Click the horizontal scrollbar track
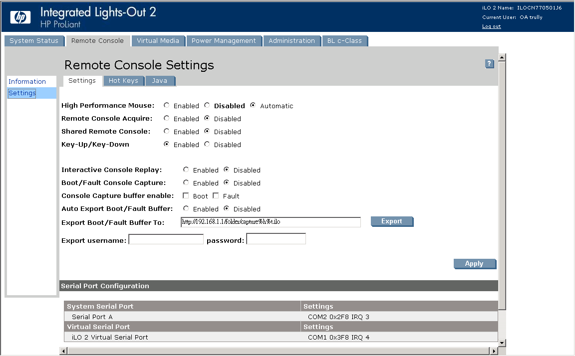Image resolution: width=575 pixels, height=356 pixels. tap(279, 351)
